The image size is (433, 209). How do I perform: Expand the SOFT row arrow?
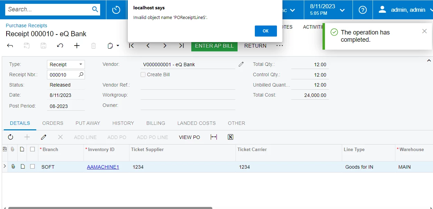(x=4, y=167)
